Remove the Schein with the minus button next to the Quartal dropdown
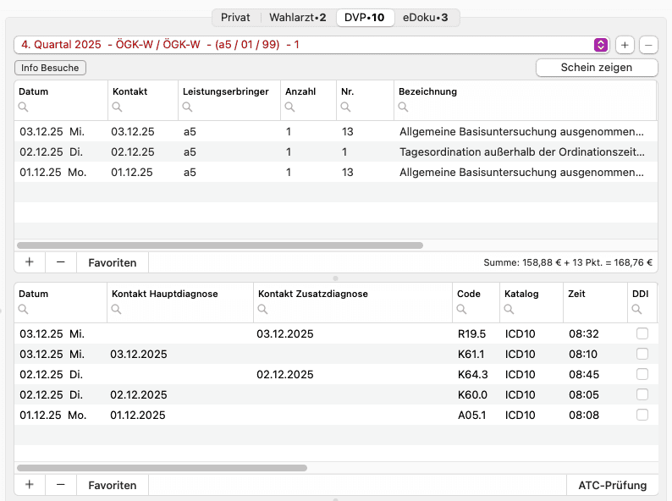 pyautogui.click(x=648, y=45)
